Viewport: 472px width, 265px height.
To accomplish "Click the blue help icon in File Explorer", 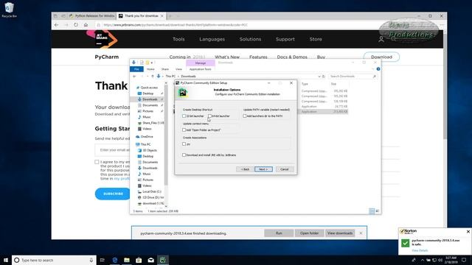I will 378,69.
